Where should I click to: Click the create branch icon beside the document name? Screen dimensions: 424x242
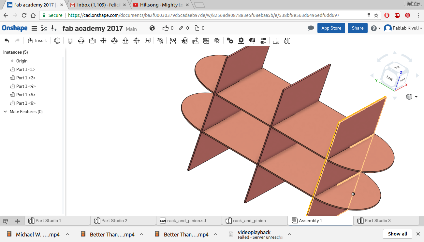click(x=54, y=29)
